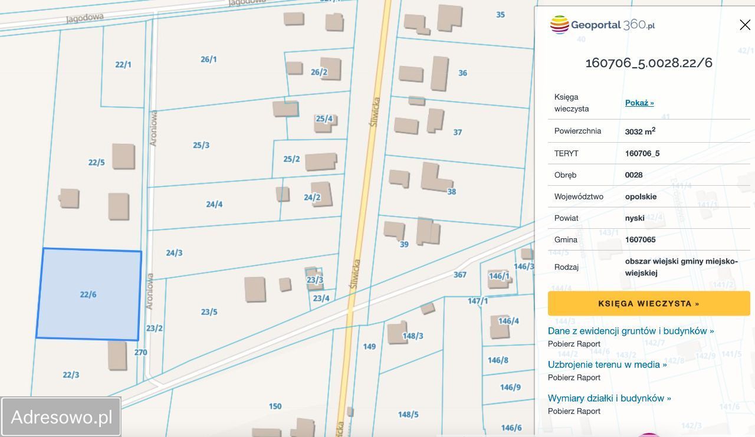This screenshot has height=437, width=755.
Task: Open the 'Pokaż »' land register link
Action: pos(639,103)
